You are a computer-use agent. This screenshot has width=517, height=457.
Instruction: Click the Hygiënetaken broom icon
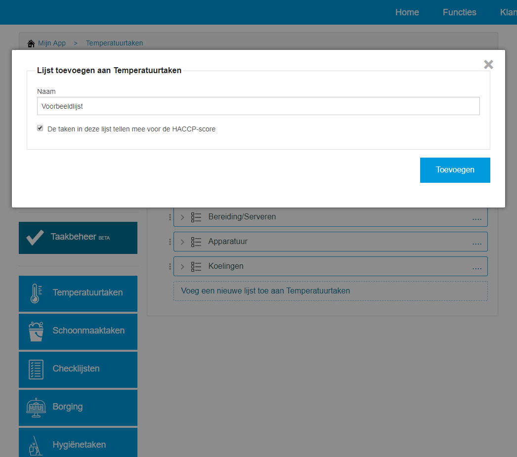(x=36, y=446)
